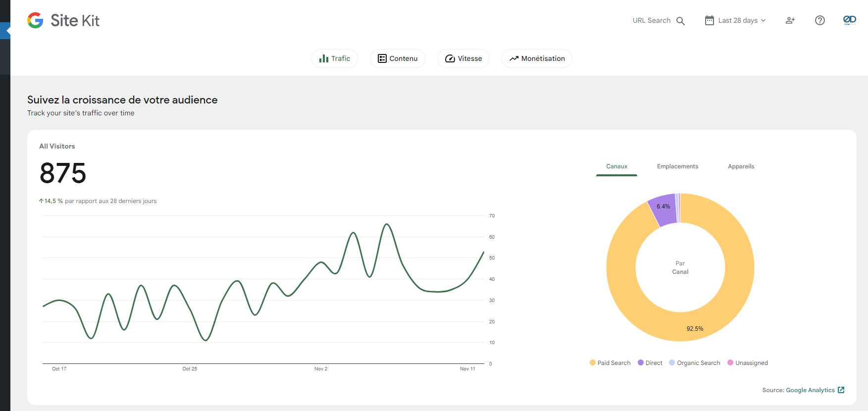Click the calendar icon for date range
The image size is (868, 411).
pyautogui.click(x=709, y=20)
